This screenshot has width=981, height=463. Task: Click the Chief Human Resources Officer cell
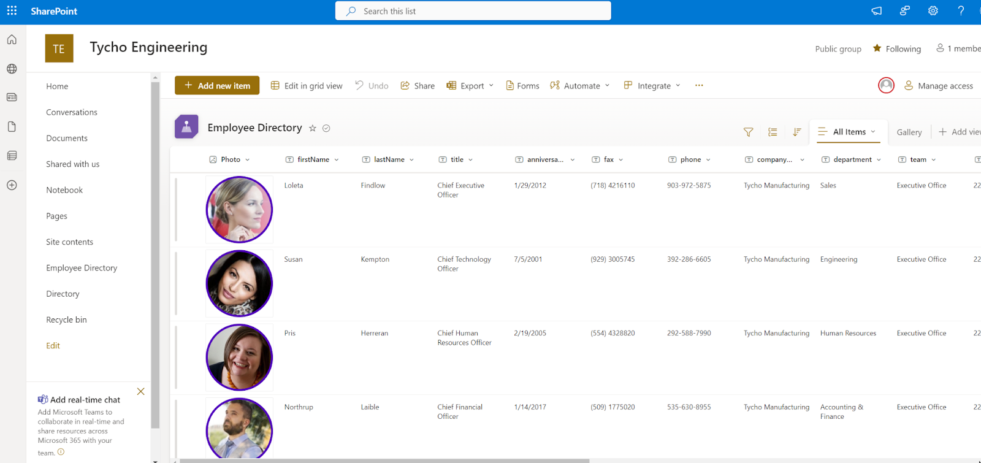(x=464, y=338)
